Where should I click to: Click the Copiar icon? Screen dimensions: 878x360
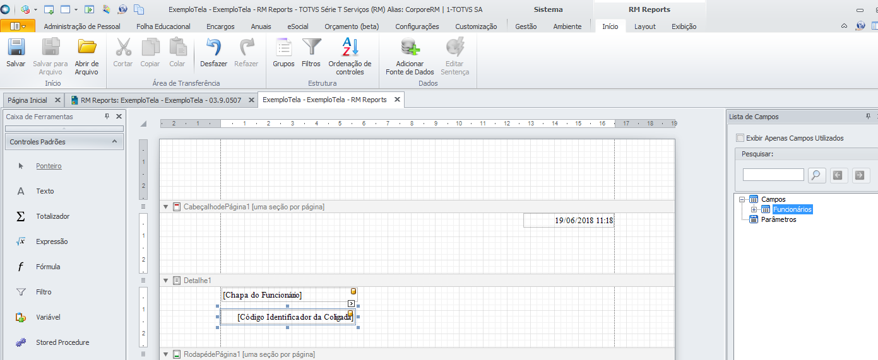150,47
